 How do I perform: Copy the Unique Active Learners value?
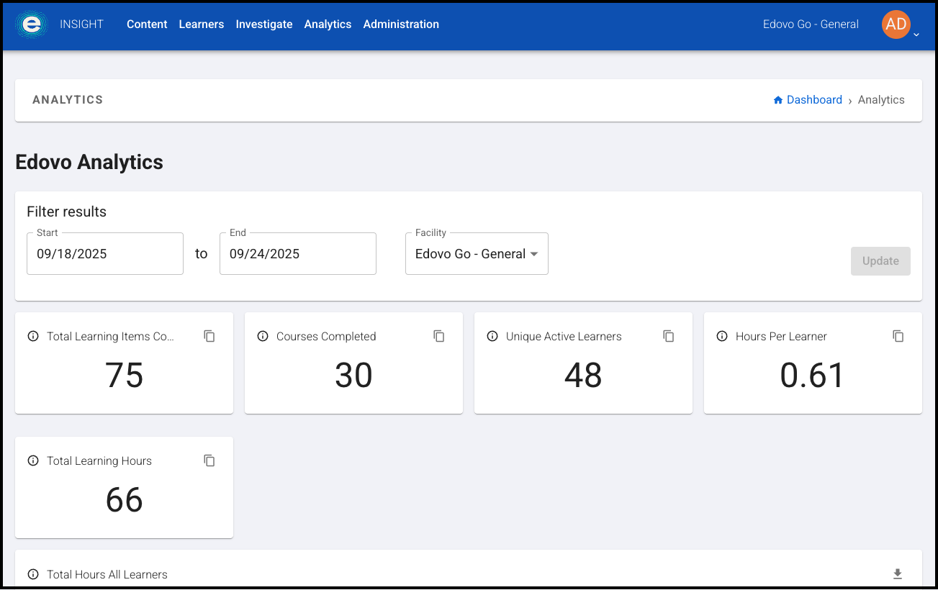coord(669,336)
